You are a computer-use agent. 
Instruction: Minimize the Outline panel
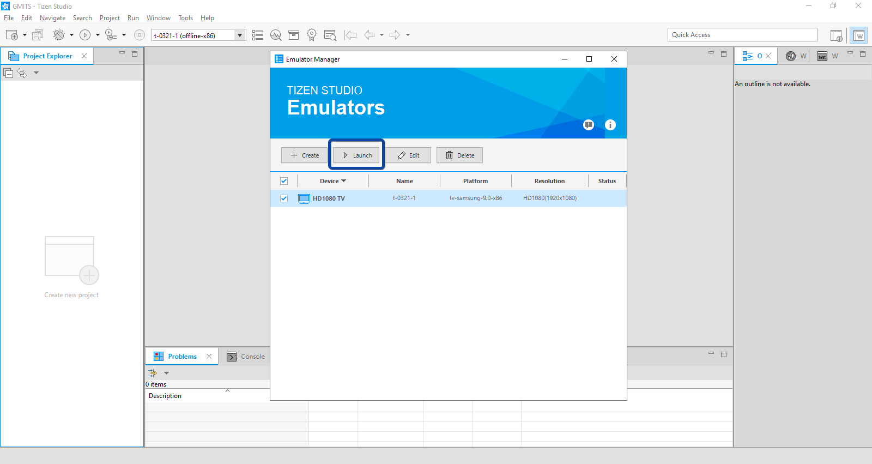coord(850,53)
